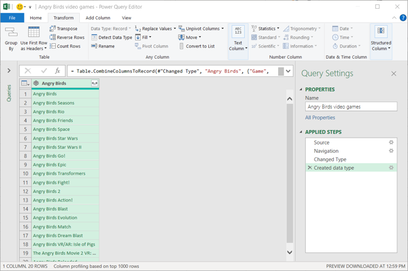
Task: Open the File menu
Action: tap(12, 18)
